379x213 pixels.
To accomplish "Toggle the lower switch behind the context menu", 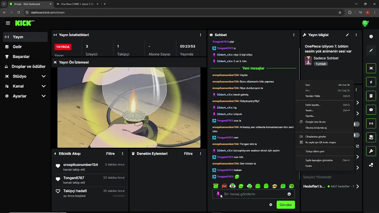I will [356, 135].
